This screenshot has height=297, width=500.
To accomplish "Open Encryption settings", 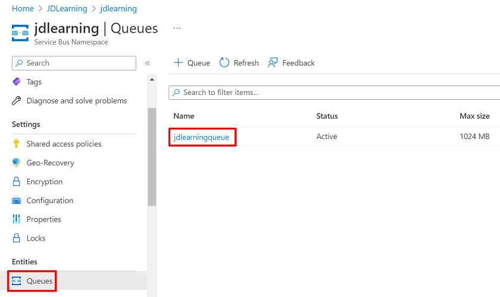I will [44, 181].
